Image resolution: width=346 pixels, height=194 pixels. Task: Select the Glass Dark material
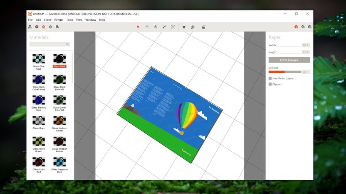click(59, 61)
